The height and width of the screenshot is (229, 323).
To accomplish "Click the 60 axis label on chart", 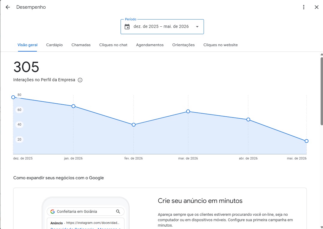I will (x=19, y=110).
